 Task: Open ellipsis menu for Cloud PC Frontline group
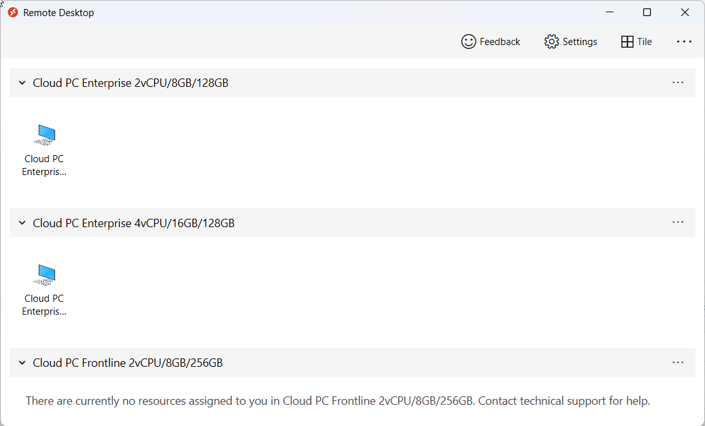(x=678, y=362)
